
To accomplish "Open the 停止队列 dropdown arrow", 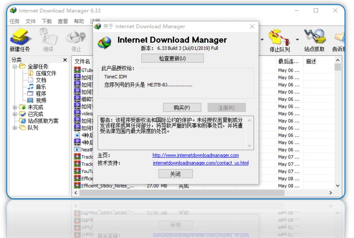I will coord(297,40).
